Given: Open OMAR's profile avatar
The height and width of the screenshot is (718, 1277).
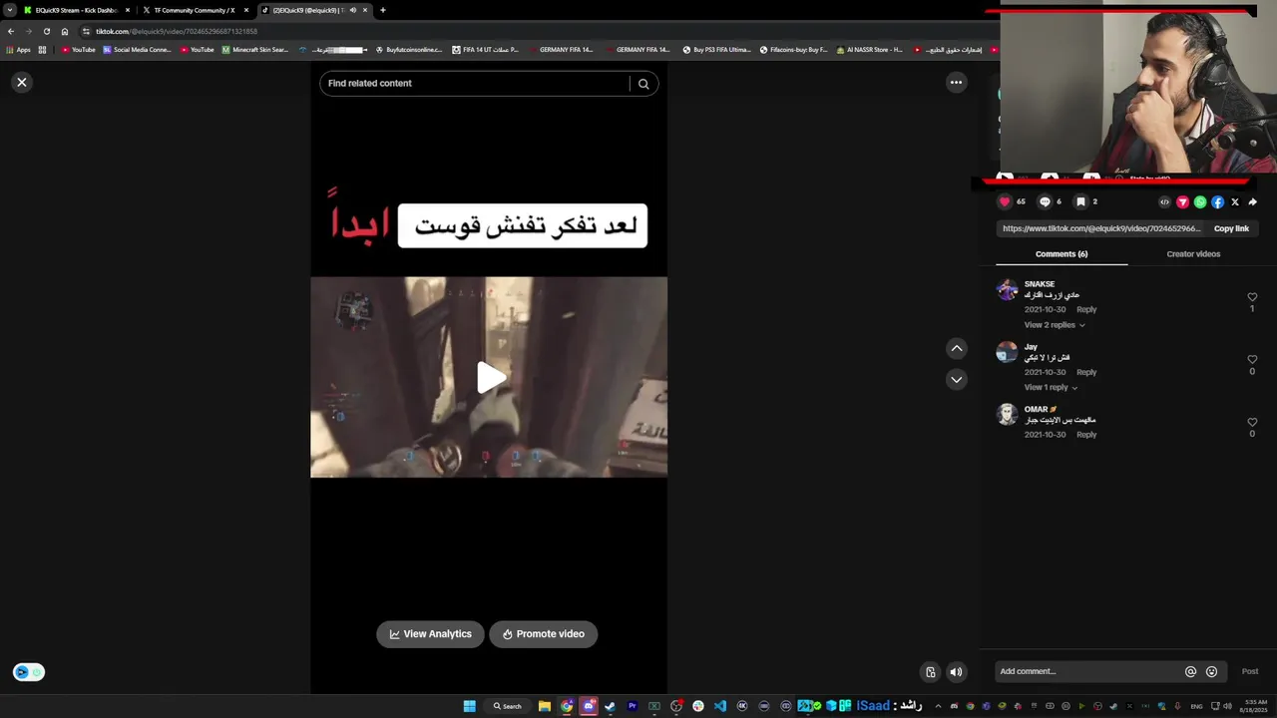Looking at the screenshot, I should point(1007,415).
